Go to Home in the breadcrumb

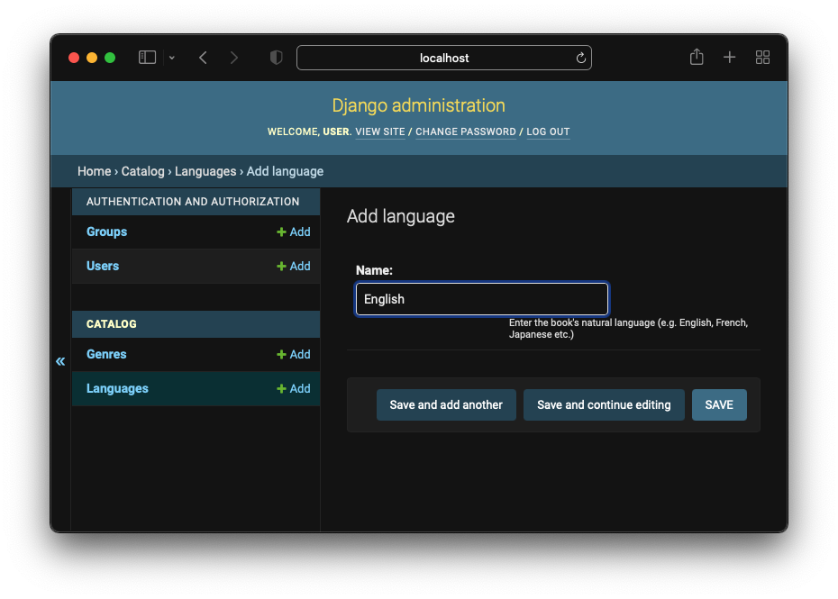click(94, 171)
